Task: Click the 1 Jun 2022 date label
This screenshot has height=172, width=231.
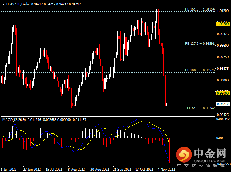Action: coord(9,169)
